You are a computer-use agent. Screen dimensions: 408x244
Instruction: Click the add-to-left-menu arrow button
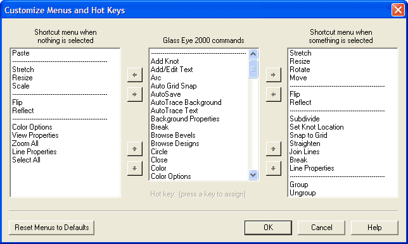click(135, 75)
